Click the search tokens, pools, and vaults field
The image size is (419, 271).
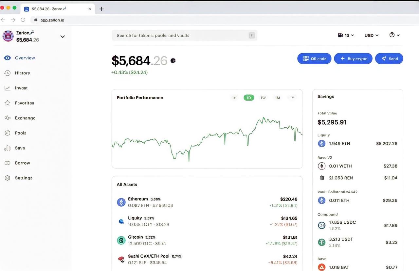184,35
